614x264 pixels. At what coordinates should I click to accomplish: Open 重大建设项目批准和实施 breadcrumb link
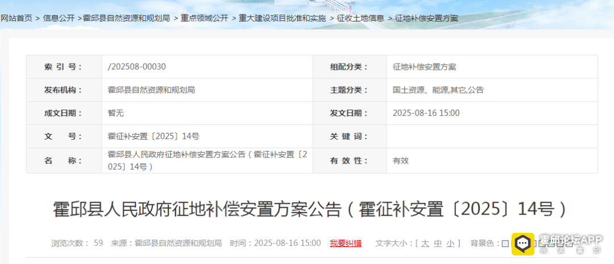pyautogui.click(x=282, y=18)
